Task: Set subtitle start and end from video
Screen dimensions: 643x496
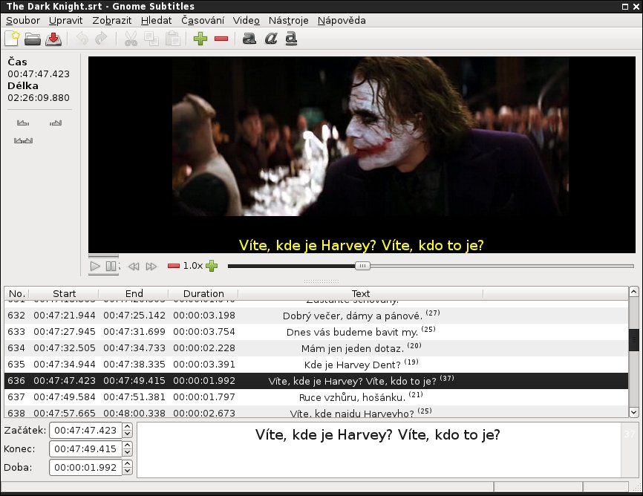Action: click(x=23, y=141)
